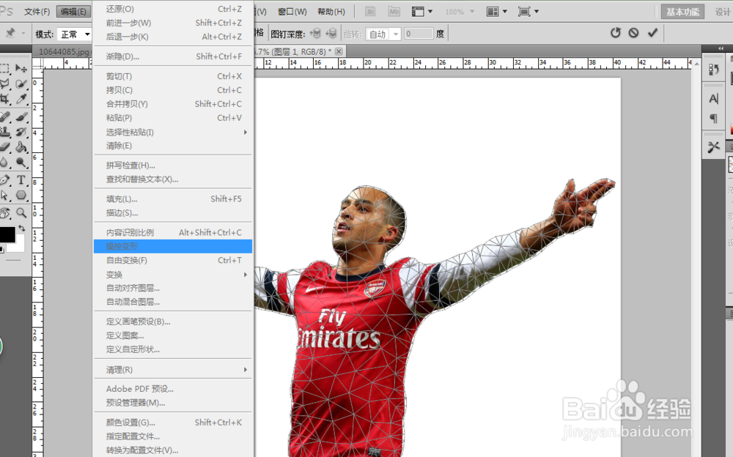Choose 内容识别比例 menu item

point(173,232)
